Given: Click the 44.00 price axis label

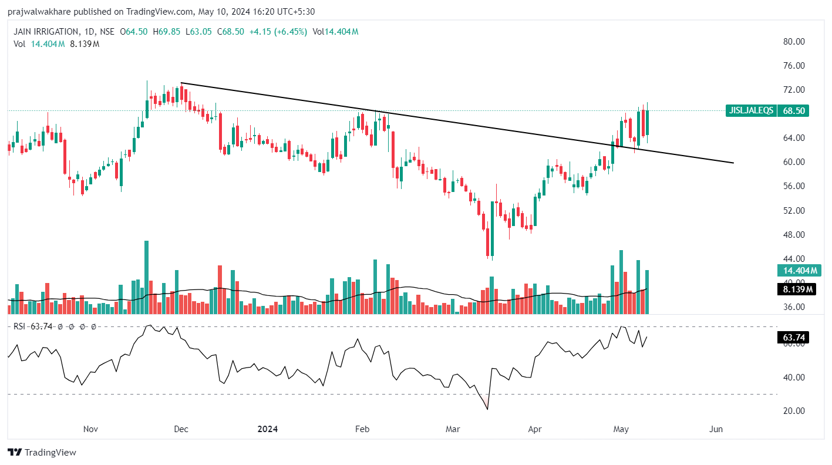Looking at the screenshot, I should (794, 259).
